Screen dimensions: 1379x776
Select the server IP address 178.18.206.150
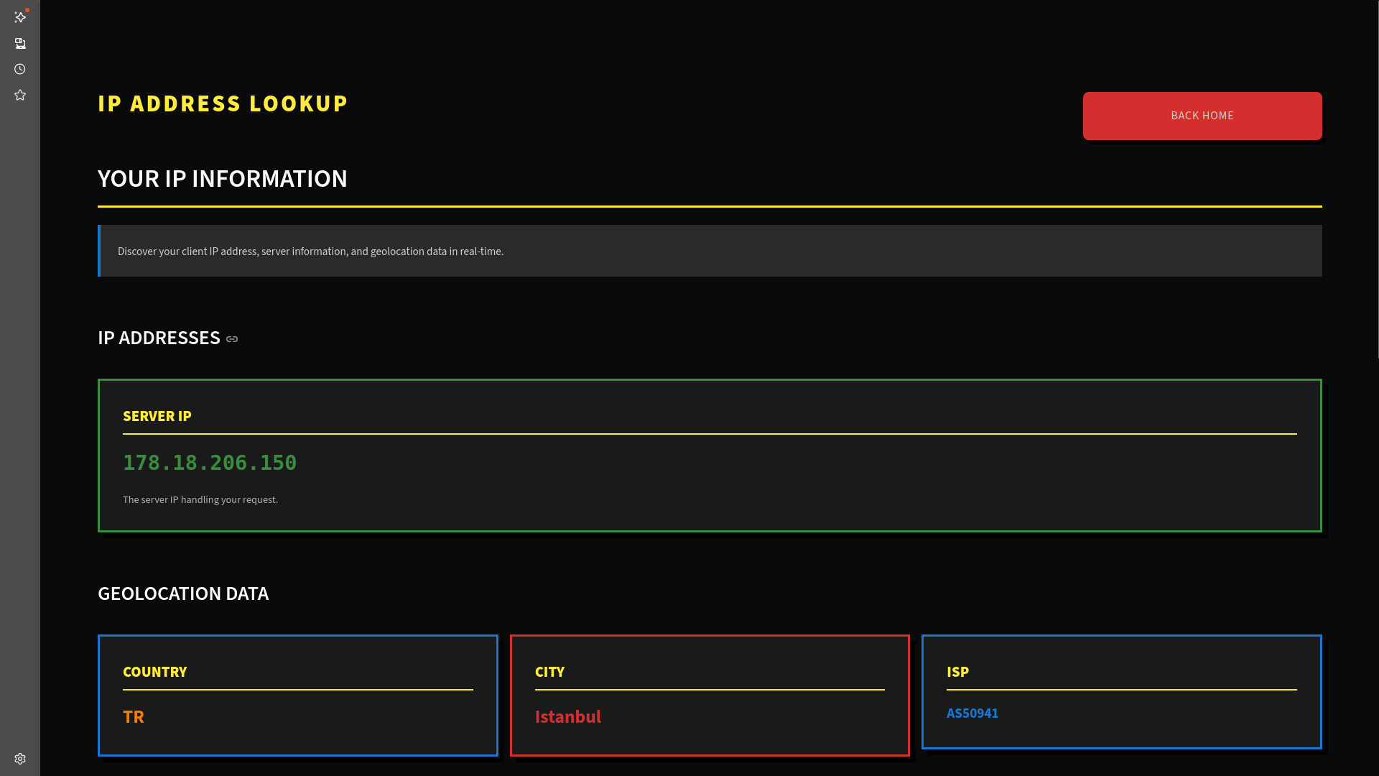click(x=209, y=463)
